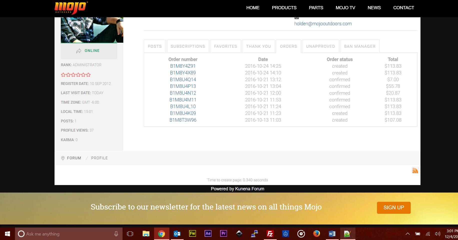Open order B1M8U4K09

(183, 113)
